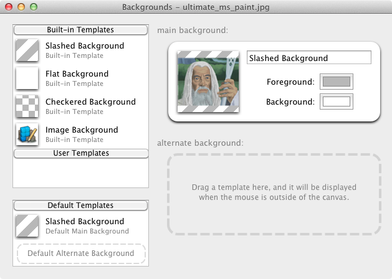The width and height of the screenshot is (392, 279).
Task: Click the 'Flat Background' template name
Action: [77, 74]
